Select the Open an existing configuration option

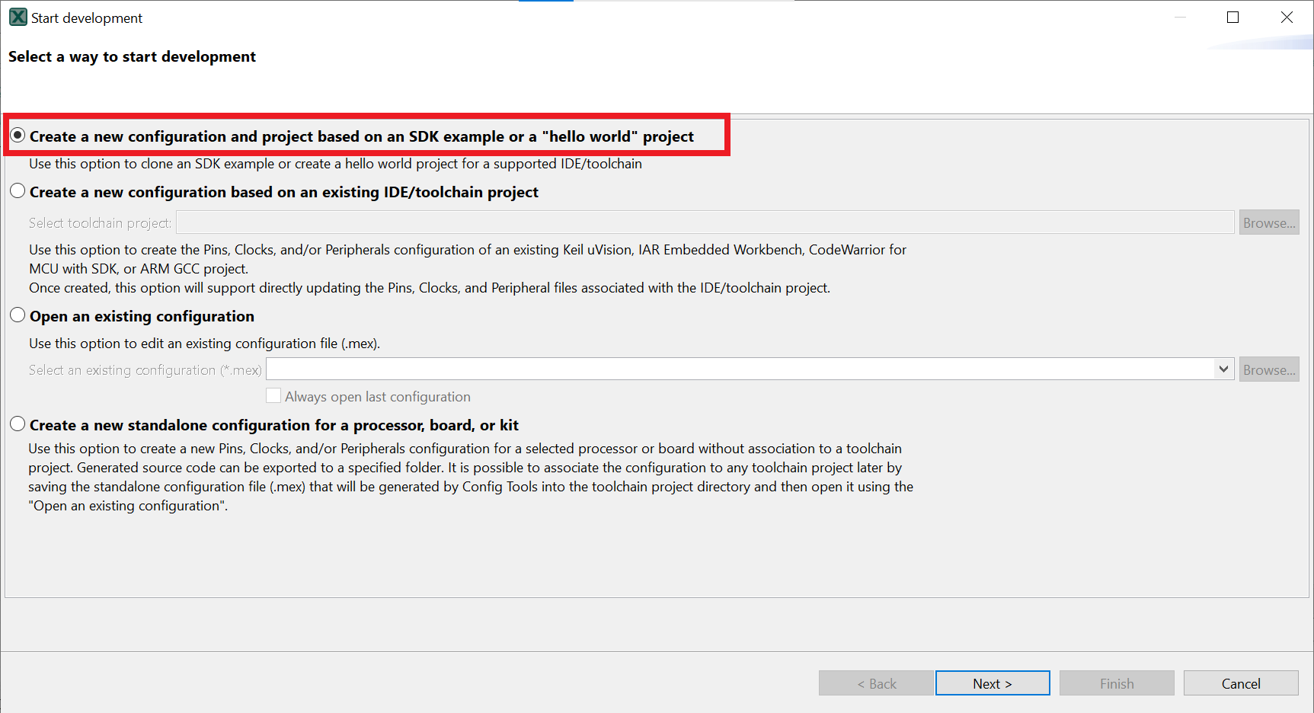(18, 315)
